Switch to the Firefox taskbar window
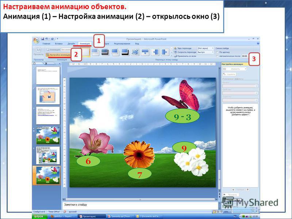This screenshot has width=292, height=219. (63, 216)
